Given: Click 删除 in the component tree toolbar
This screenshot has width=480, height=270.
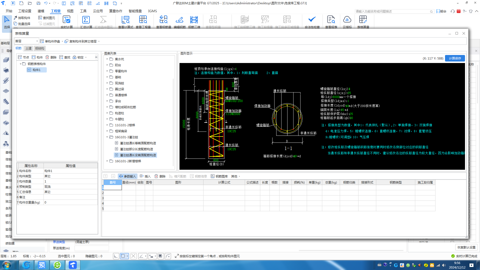Looking at the screenshot, I should [51, 57].
